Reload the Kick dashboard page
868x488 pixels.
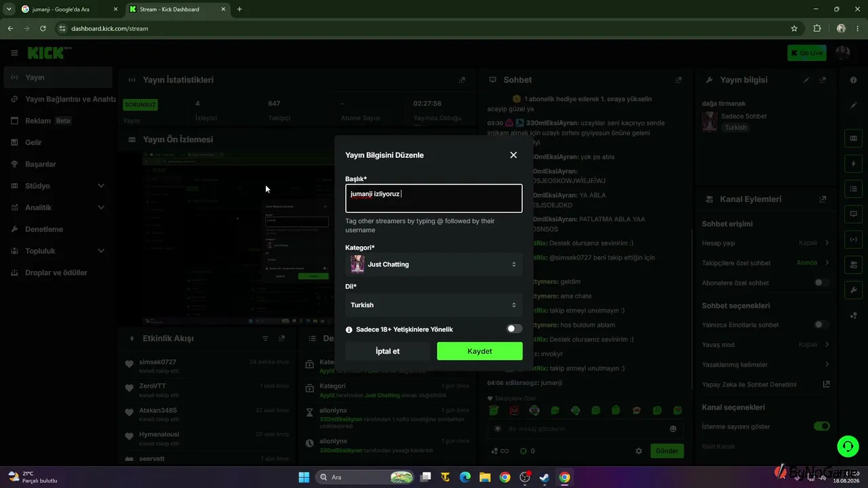(x=43, y=28)
